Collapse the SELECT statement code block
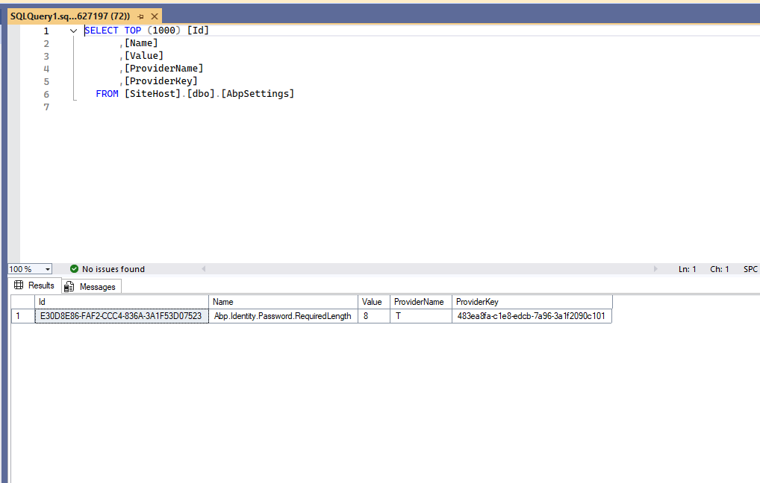 73,31
